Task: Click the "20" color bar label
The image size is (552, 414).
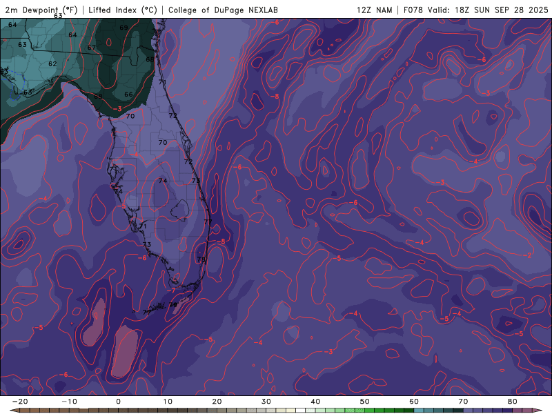Action: (217, 402)
